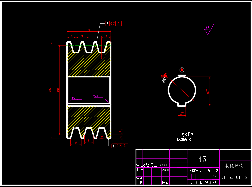252x187 pixels.
Task: Select the 68 overall width dimension
Action: [x=89, y=30]
